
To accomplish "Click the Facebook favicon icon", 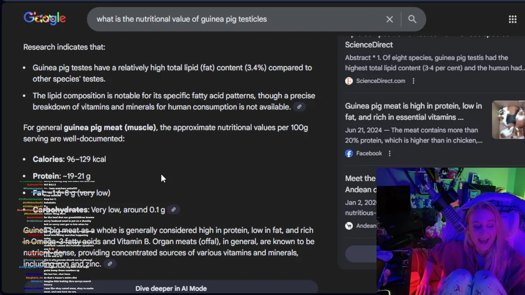I will (349, 153).
